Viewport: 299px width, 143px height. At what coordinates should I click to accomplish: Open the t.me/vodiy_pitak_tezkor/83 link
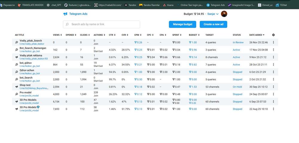pyautogui.click(x=34, y=59)
